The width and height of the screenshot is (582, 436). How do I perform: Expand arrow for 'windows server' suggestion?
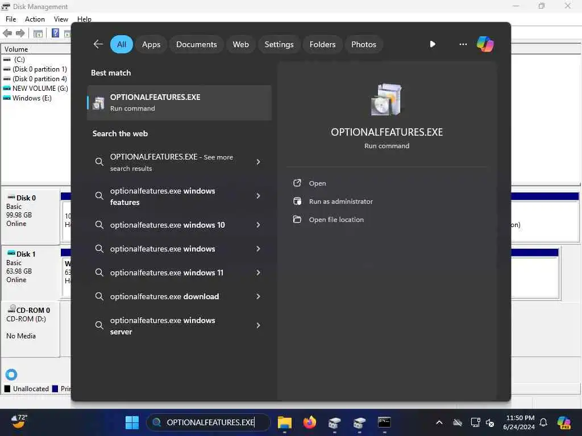pos(259,325)
